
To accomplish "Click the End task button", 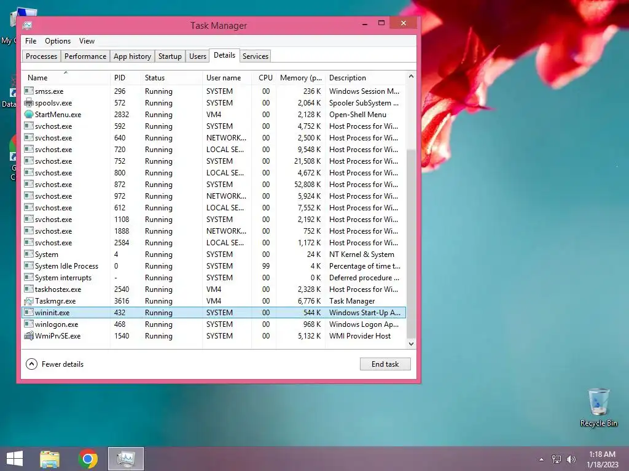I will pos(385,364).
